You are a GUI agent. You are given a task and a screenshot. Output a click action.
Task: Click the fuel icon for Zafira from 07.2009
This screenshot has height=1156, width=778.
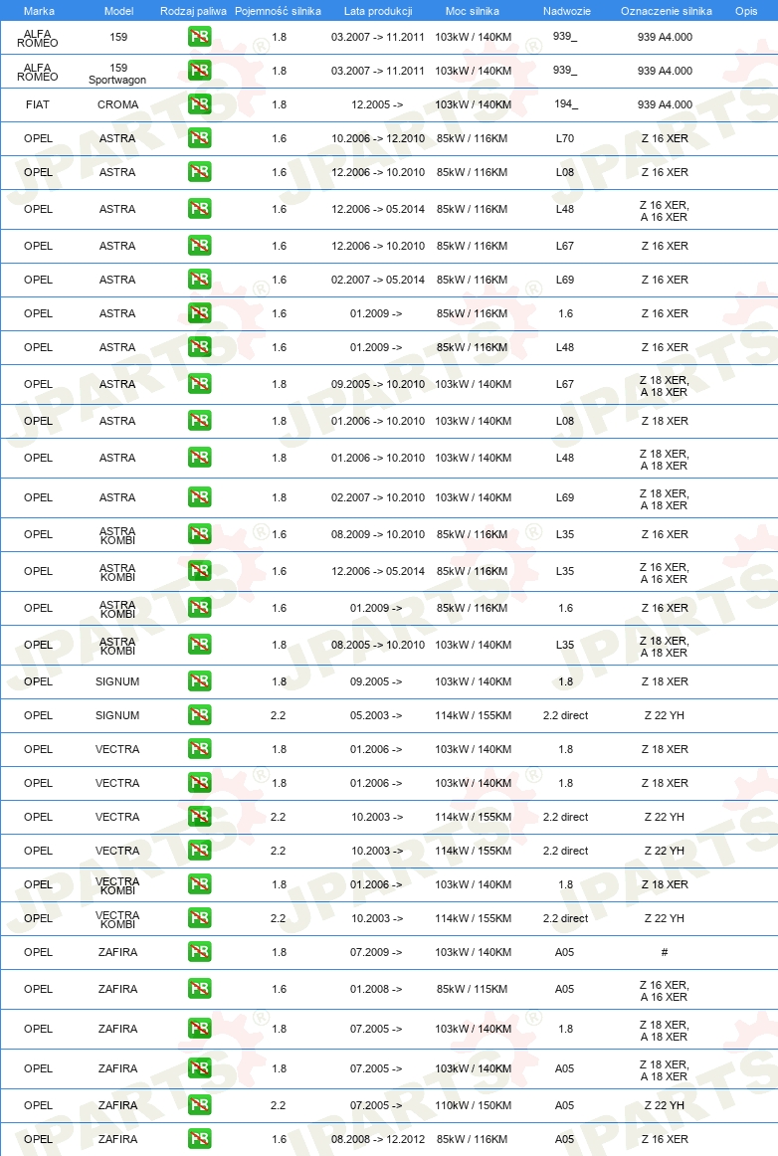[199, 952]
